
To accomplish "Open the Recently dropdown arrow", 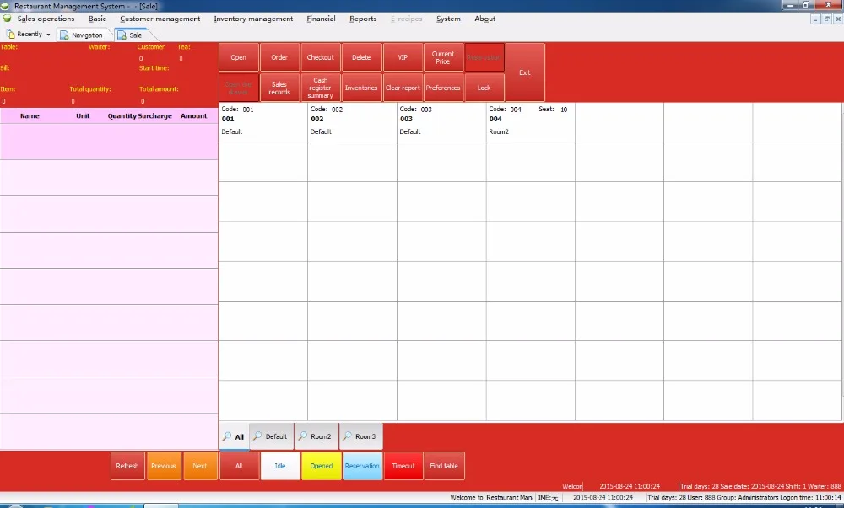I will pos(48,35).
